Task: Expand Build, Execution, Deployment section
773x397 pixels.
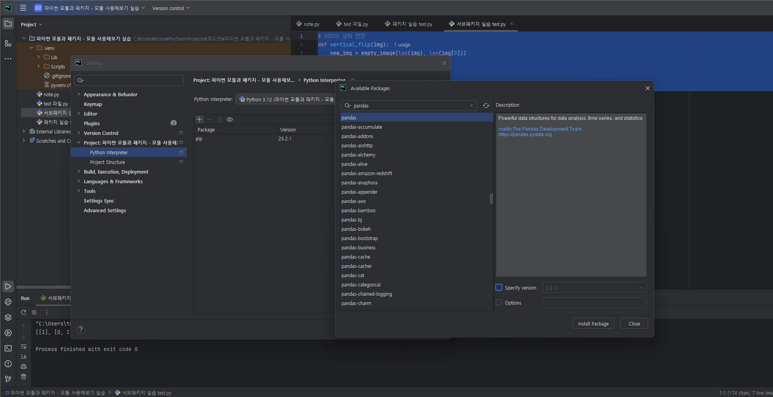Action: pyautogui.click(x=79, y=171)
